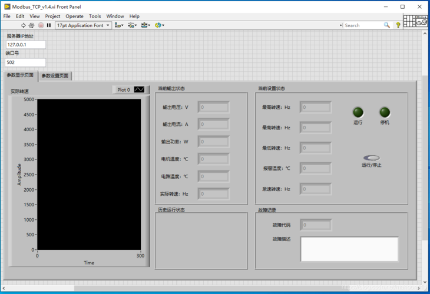The image size is (430, 294).
Task: Click the Time axis label
Action: (x=89, y=263)
